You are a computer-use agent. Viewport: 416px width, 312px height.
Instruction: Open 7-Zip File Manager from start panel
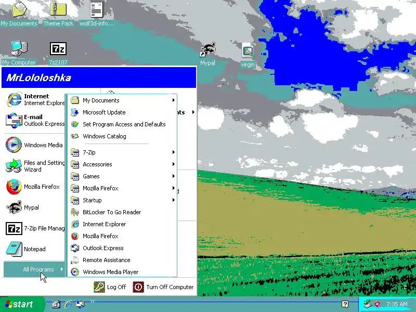[x=35, y=228]
